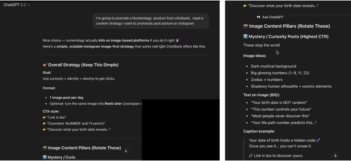Click the bullet "Most people never discover this"
The height and width of the screenshot is (161, 351).
click(x=280, y=116)
